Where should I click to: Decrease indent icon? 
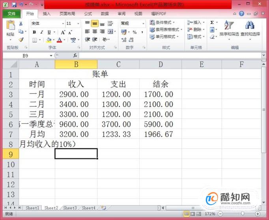pyautogui.click(x=88, y=39)
